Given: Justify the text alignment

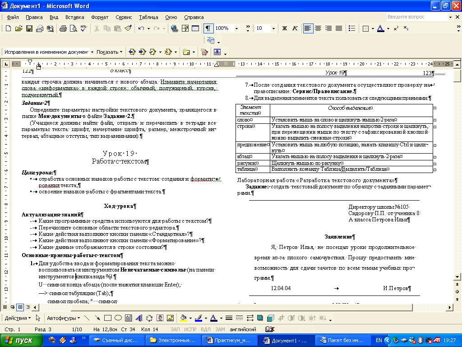Looking at the screenshot, I should (x=339, y=28).
